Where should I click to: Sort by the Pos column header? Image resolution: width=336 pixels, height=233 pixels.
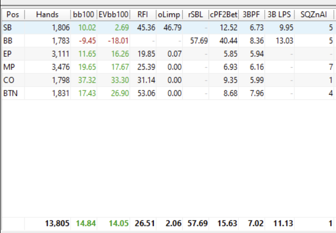pos(13,15)
